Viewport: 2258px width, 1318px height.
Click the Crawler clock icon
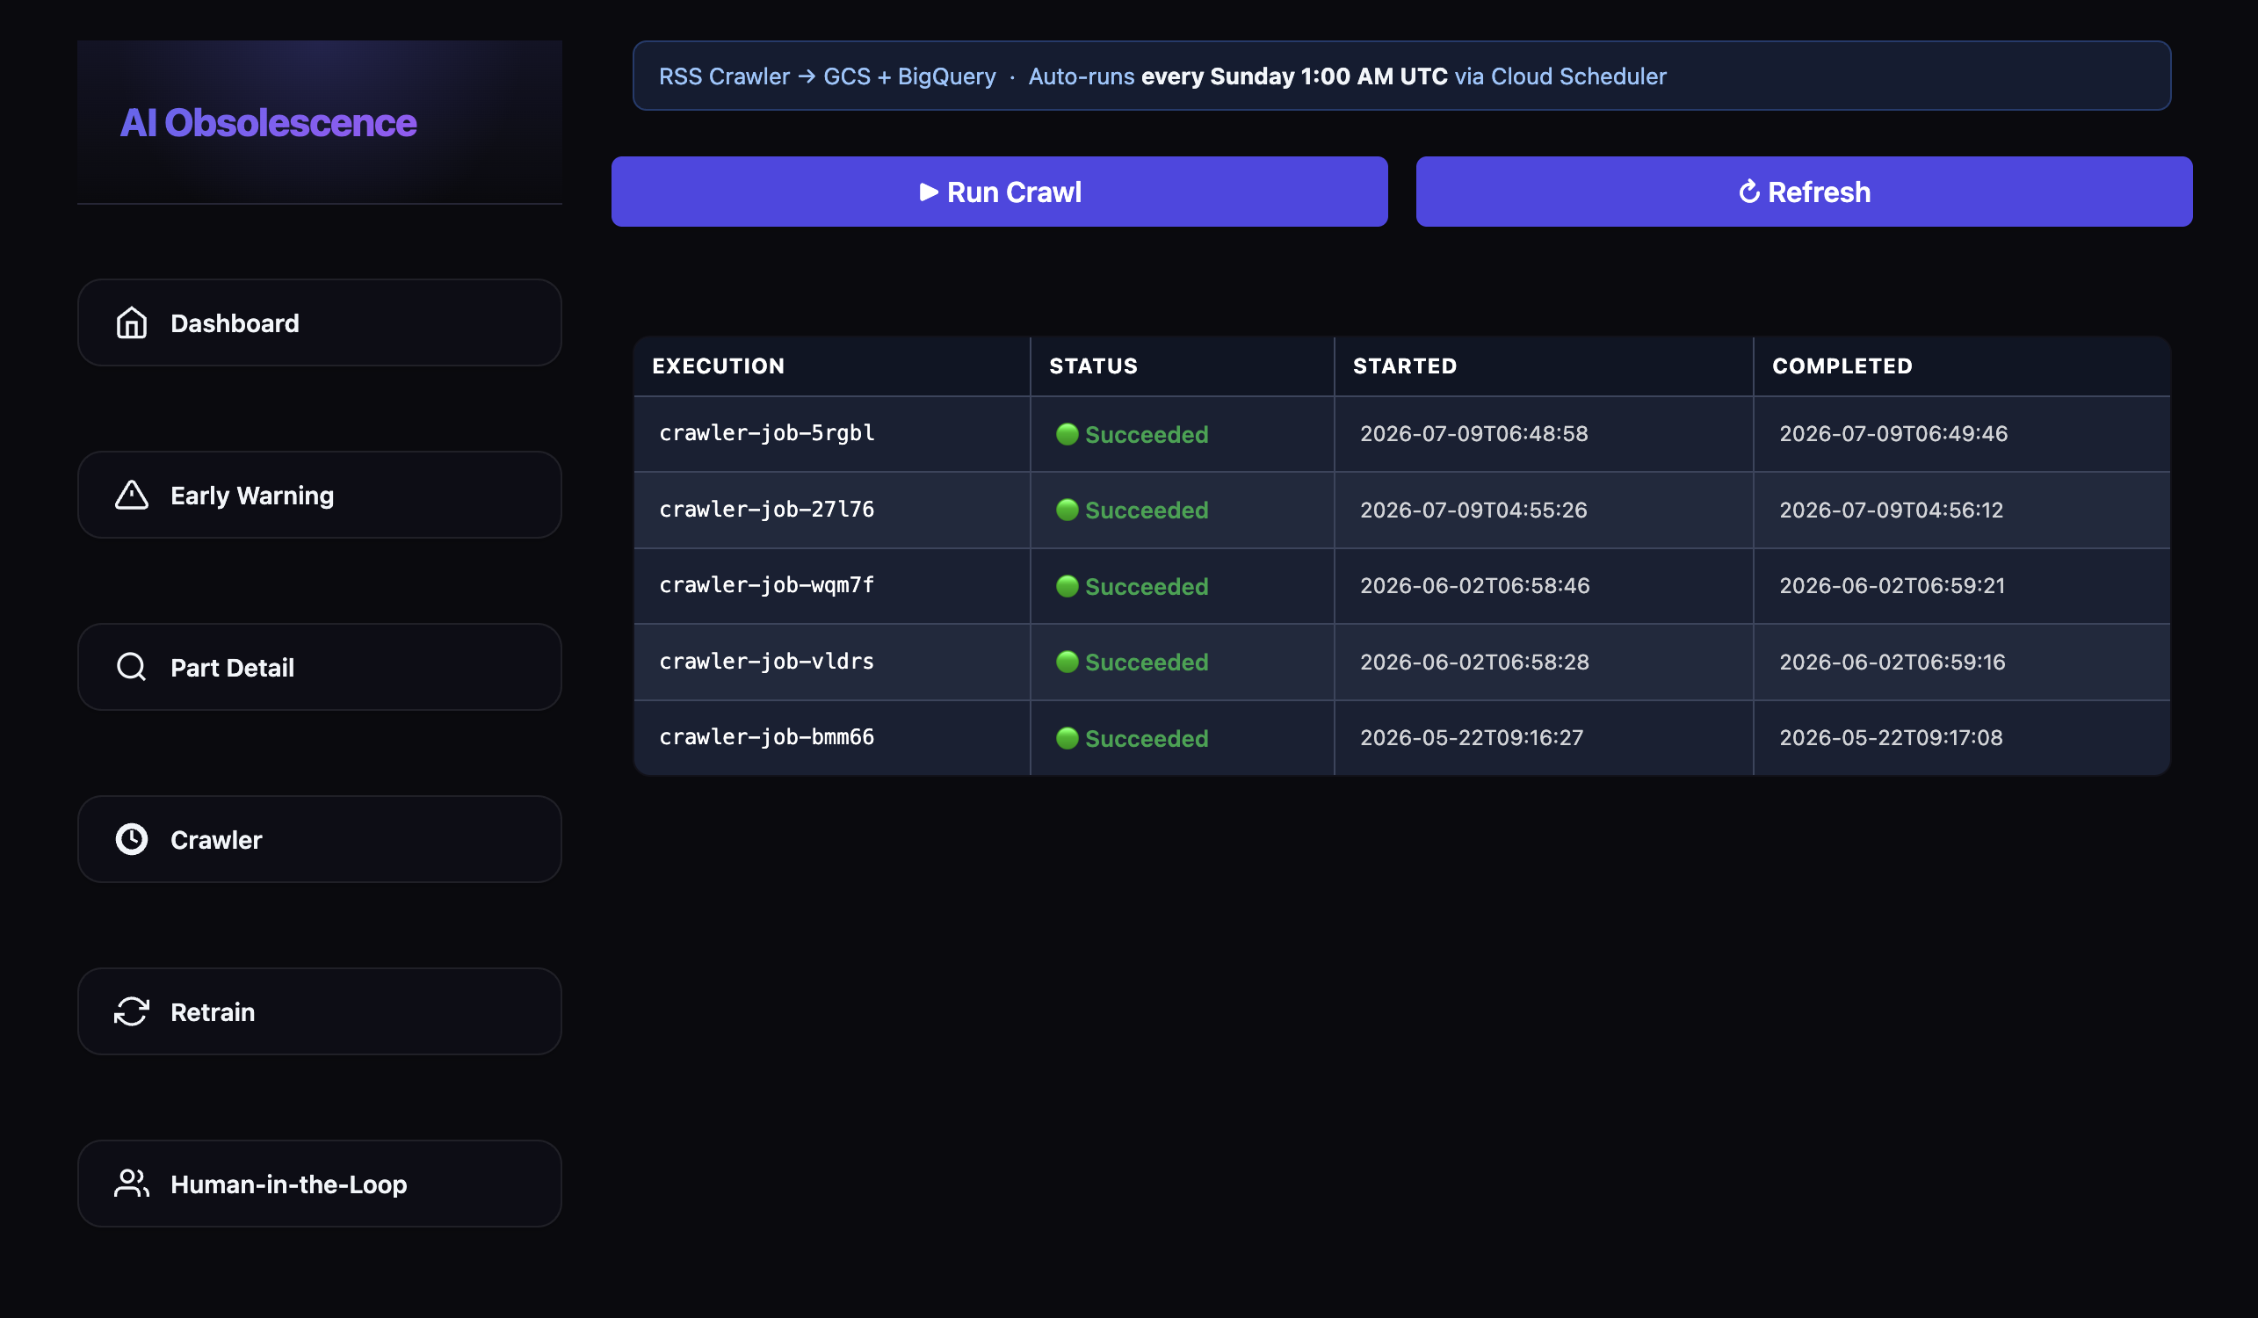pyautogui.click(x=132, y=838)
